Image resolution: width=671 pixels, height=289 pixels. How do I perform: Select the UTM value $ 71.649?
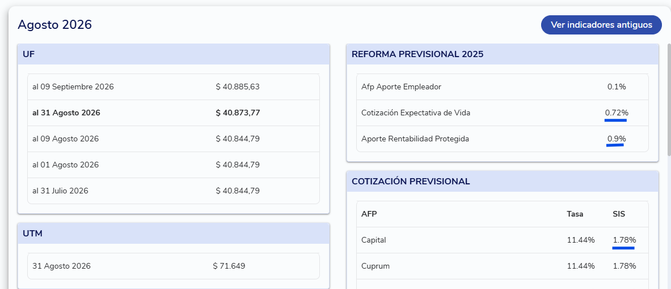(229, 266)
